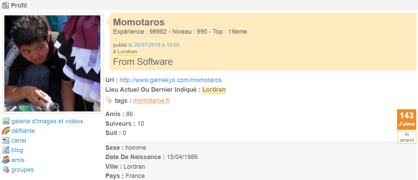Open the défilante link
418x180 pixels.
pyautogui.click(x=23, y=131)
